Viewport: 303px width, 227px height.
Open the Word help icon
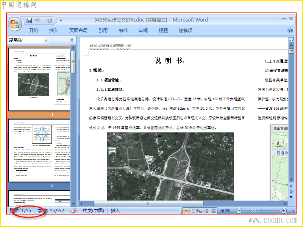pos(290,30)
